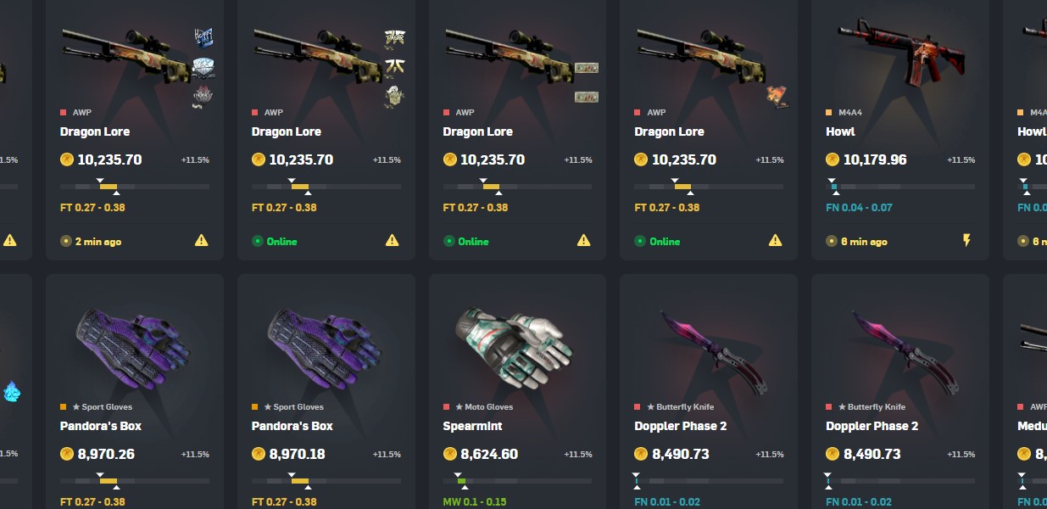Viewport: 1047px width, 509px height.
Task: Click warning triangle on the Fnatic-stickered Dragon Lore card
Action: pos(393,241)
